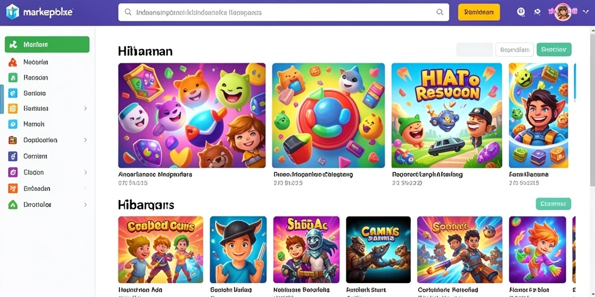Screen dimensions: 595x297
Task: Open the orange-haired hero game thumbnail
Action: tap(537, 249)
